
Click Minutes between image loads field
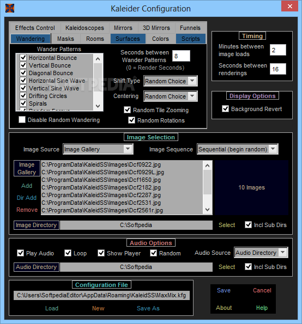[x=278, y=50]
